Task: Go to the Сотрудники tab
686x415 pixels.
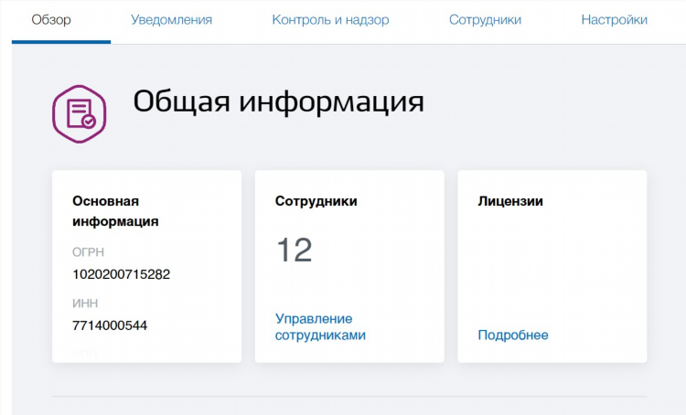Action: click(x=485, y=20)
